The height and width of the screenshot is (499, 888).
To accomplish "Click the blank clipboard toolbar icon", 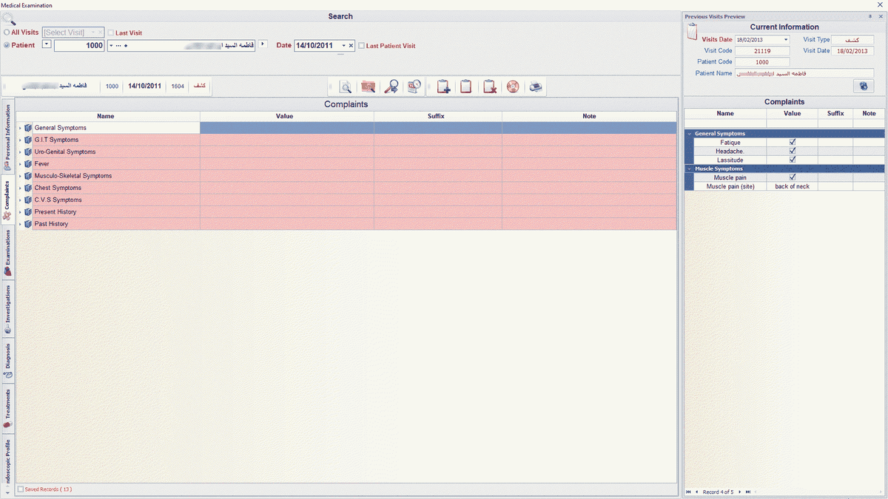I will tap(465, 86).
